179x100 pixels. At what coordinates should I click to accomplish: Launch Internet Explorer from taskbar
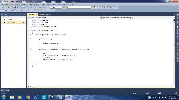click(x=36, y=97)
